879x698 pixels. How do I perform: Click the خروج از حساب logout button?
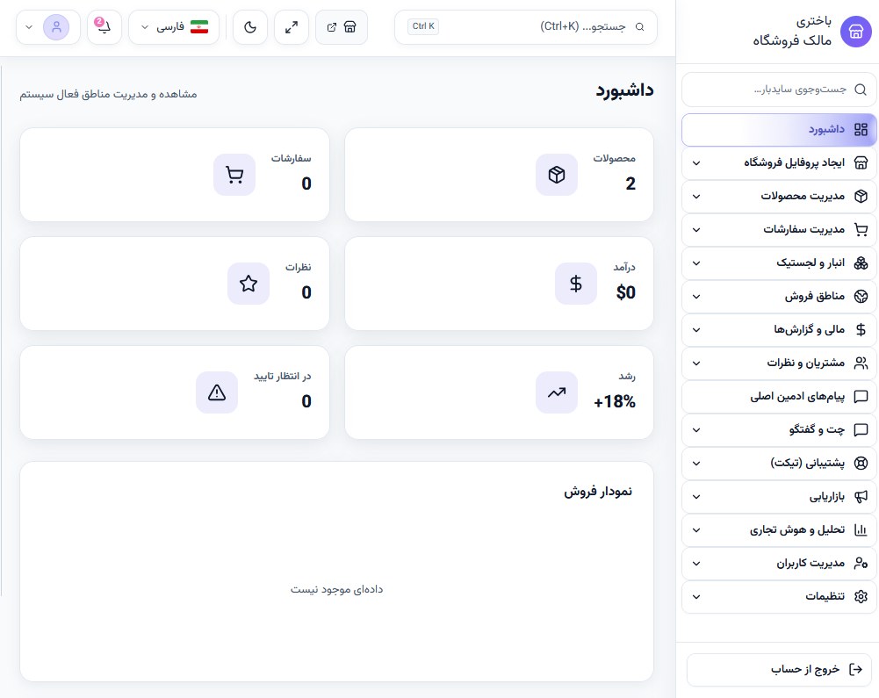779,669
